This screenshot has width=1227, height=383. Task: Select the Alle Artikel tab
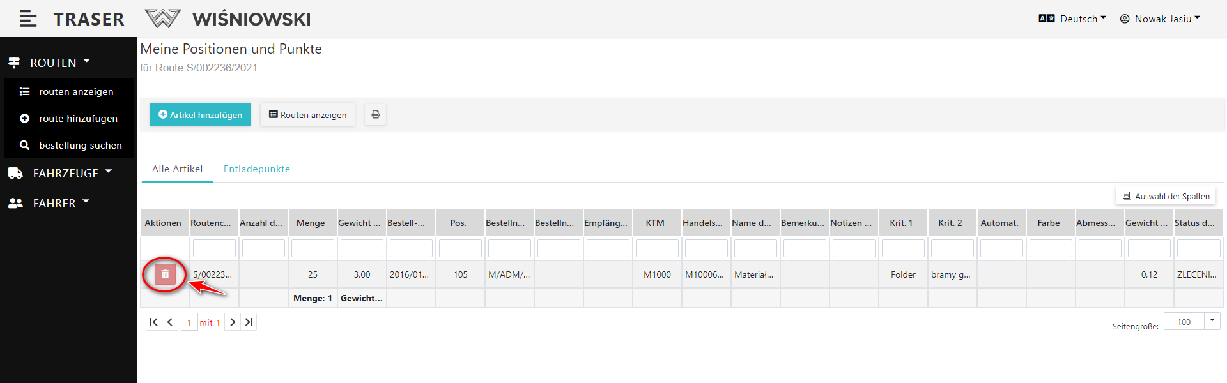(177, 169)
